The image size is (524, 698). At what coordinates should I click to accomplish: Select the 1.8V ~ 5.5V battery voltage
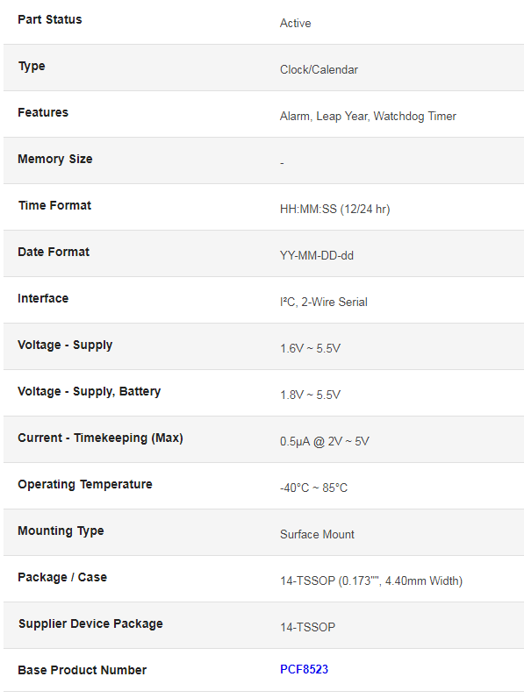click(310, 395)
